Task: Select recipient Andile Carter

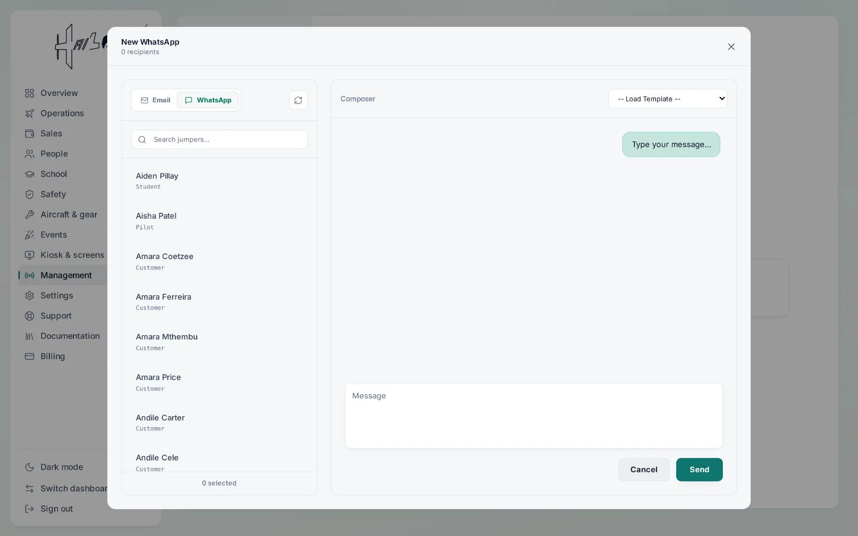Action: tap(219, 423)
